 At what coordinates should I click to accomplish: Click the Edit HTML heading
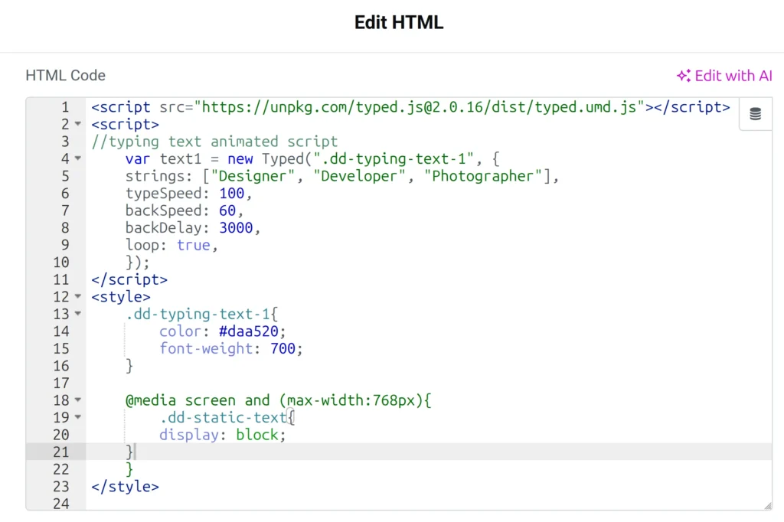(x=398, y=22)
